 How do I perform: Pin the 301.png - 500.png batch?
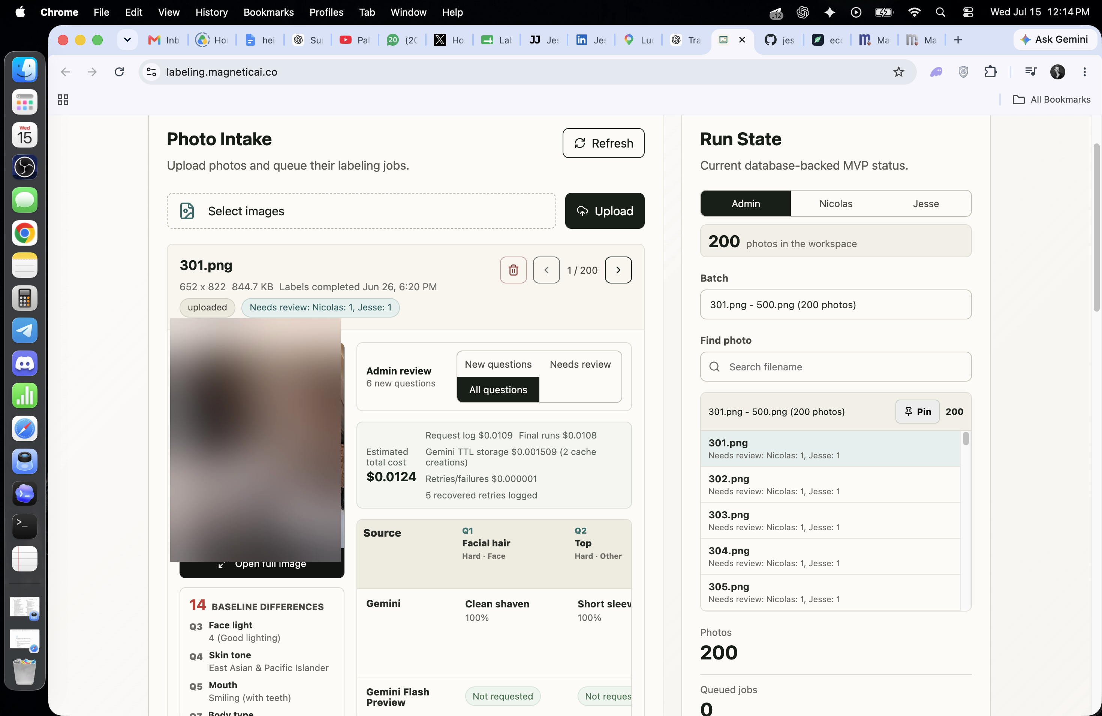[x=917, y=412]
